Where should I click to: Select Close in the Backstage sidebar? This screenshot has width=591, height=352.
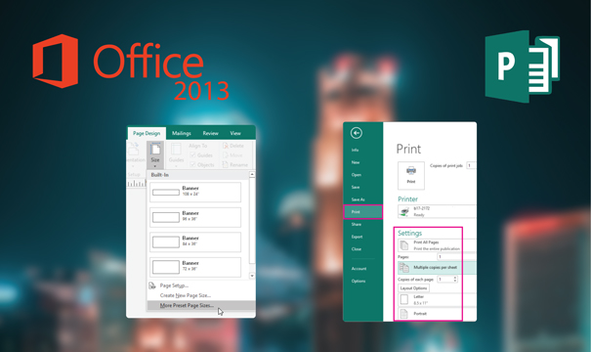(357, 249)
